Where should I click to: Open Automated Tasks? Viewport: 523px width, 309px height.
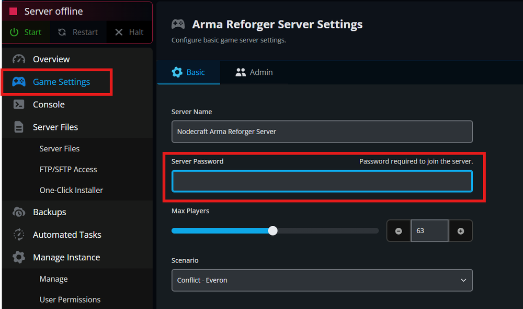coord(77,235)
